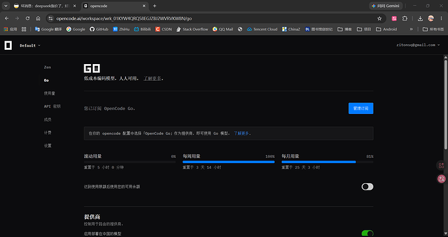Open a new browser tab

(x=155, y=6)
